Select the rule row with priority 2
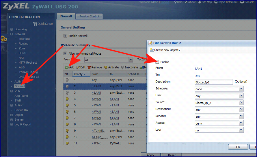257x157 pixels. point(105,86)
